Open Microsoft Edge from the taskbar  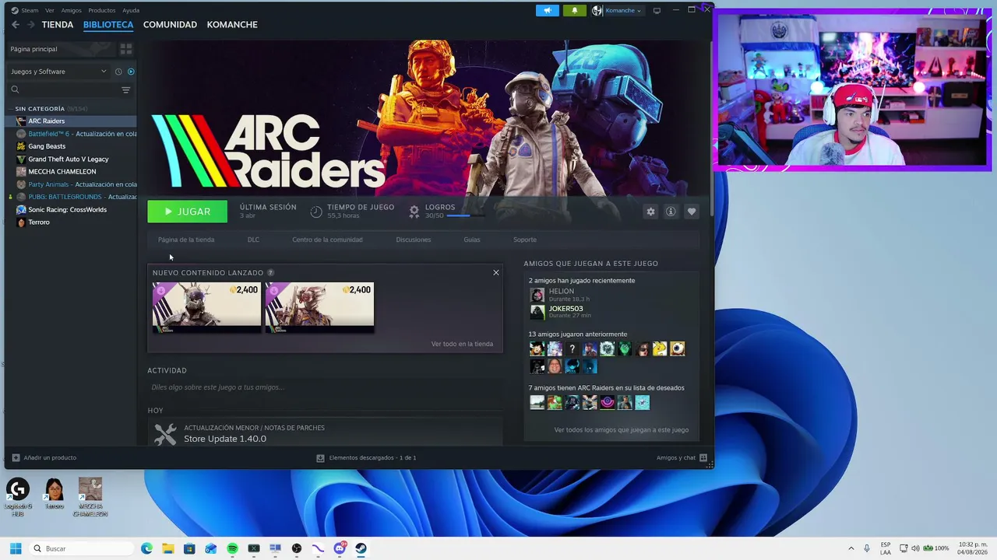(146, 548)
